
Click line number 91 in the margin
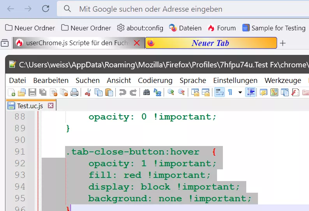20,152
